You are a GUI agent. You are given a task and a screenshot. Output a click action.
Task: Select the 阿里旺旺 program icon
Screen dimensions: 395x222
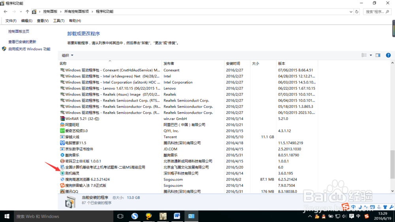pos(62,125)
